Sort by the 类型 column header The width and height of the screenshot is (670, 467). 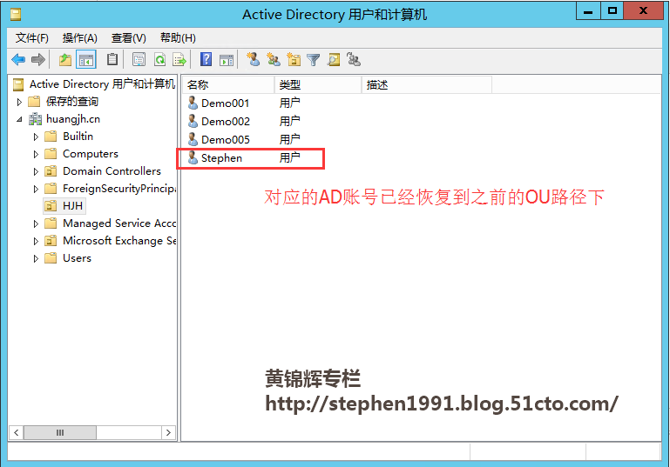pyautogui.click(x=317, y=85)
